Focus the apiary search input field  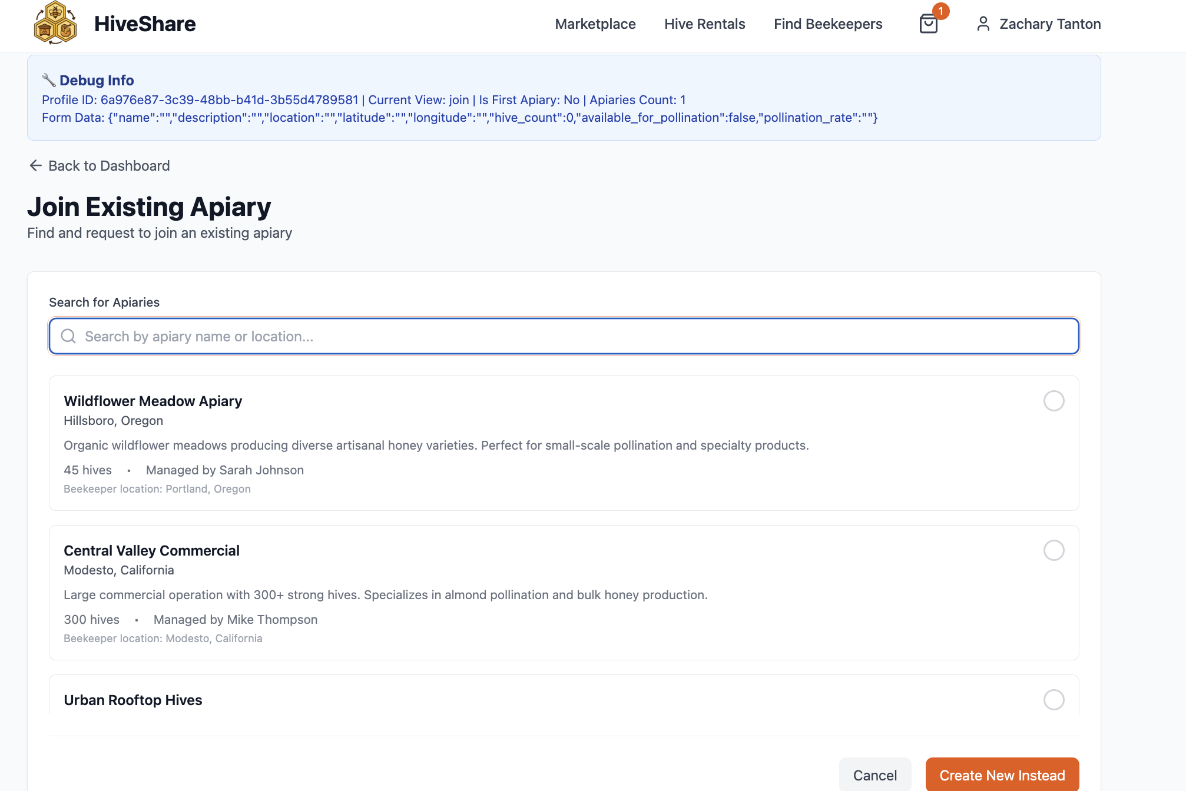point(564,337)
